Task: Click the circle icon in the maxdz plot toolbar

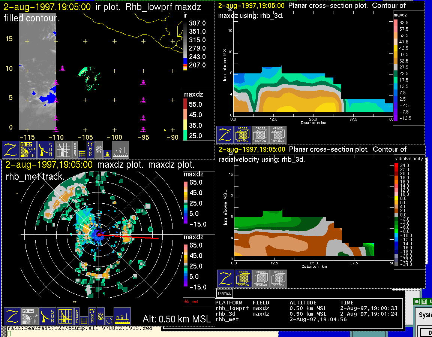Action: pos(109,321)
